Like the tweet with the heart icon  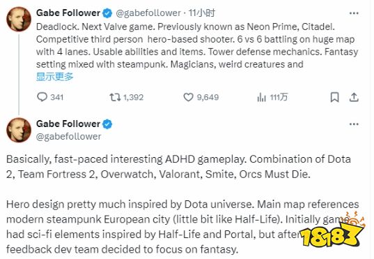coord(188,97)
